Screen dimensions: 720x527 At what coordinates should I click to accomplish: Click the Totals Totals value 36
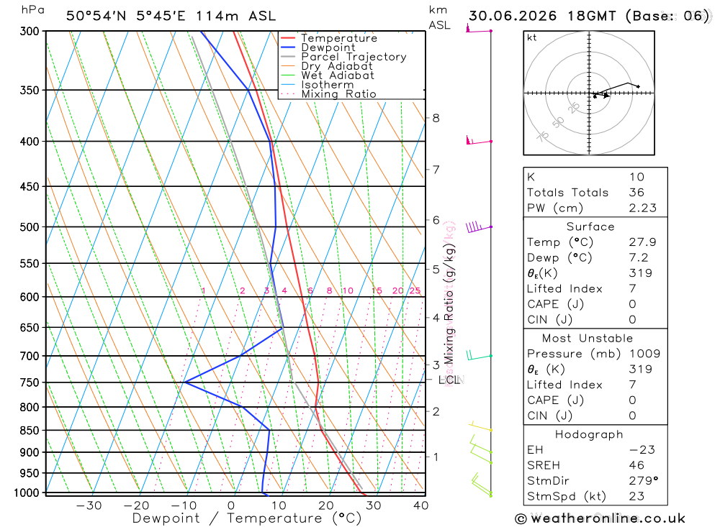click(637, 193)
